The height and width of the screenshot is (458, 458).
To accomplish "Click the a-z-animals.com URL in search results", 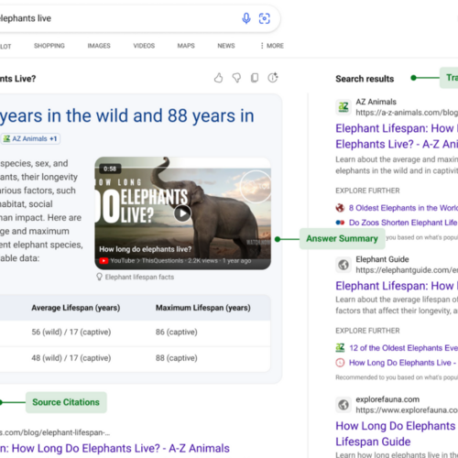I will click(x=407, y=113).
